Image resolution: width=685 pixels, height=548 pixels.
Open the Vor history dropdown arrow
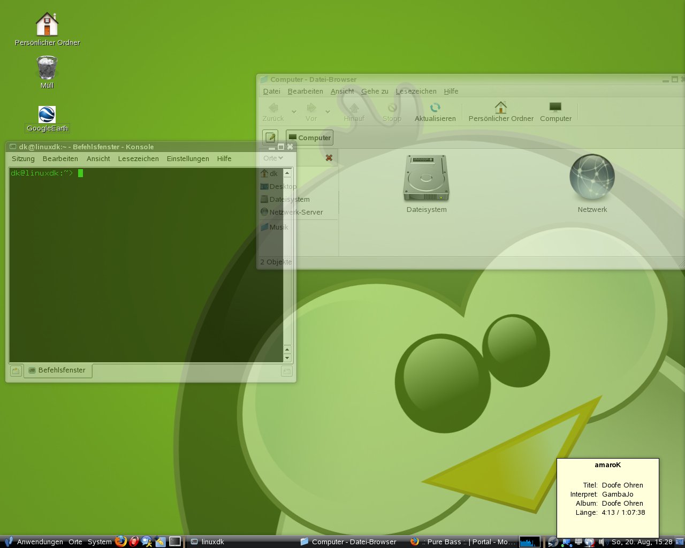tap(328, 111)
